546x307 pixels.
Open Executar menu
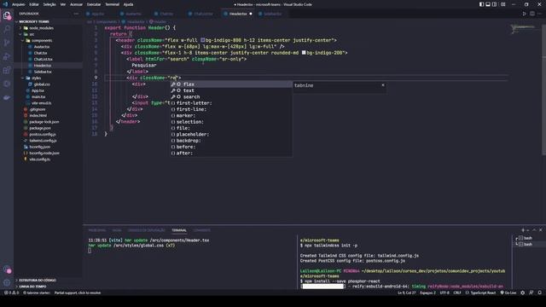[x=94, y=4]
